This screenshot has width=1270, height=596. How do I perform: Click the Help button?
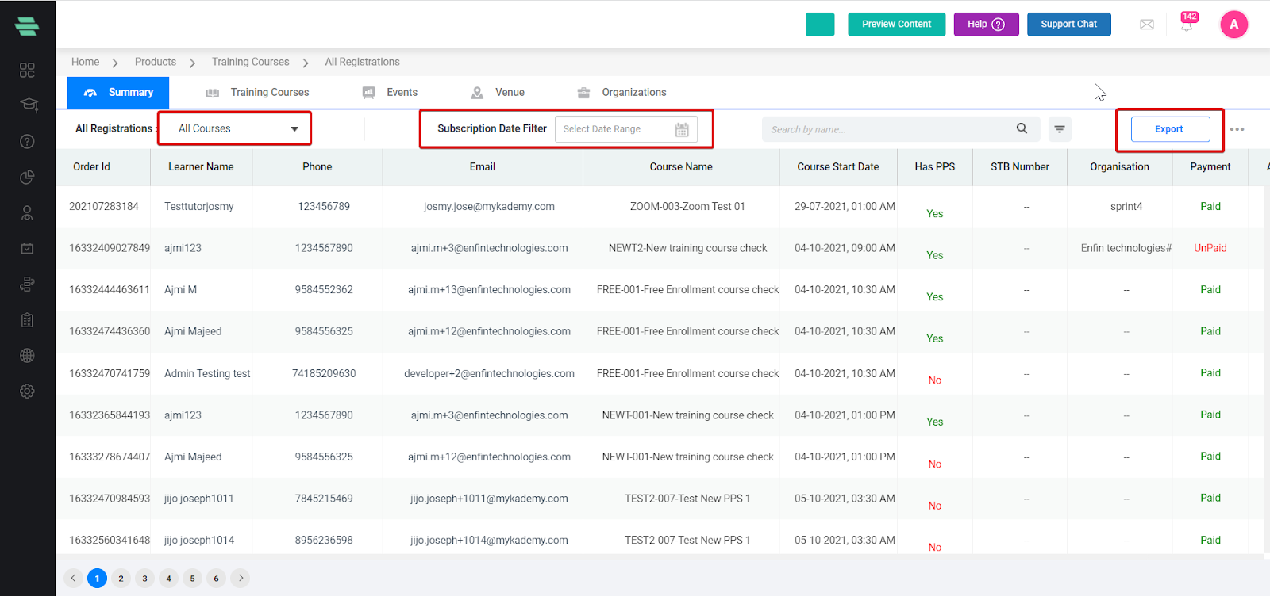986,25
